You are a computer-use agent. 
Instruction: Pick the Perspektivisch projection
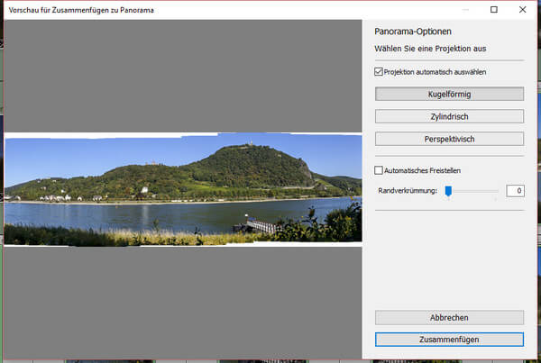(x=449, y=139)
